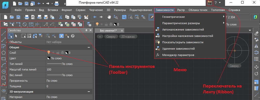The height and width of the screenshot is (100, 260).
Task: Select the Circle drawing tool
Action: (4, 72)
